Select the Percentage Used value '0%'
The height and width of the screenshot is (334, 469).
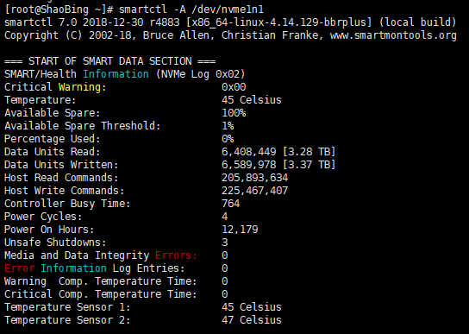click(228, 139)
